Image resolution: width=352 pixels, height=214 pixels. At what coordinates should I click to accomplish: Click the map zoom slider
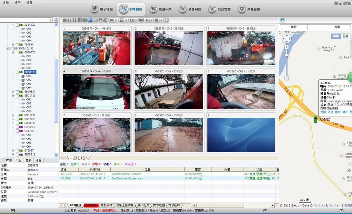286,55
